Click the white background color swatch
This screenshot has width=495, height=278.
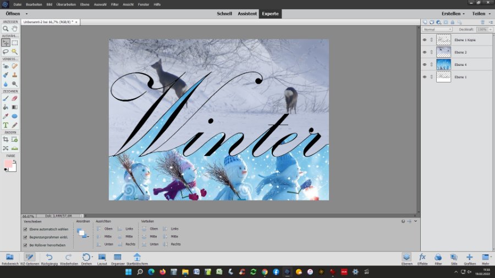click(x=13, y=169)
